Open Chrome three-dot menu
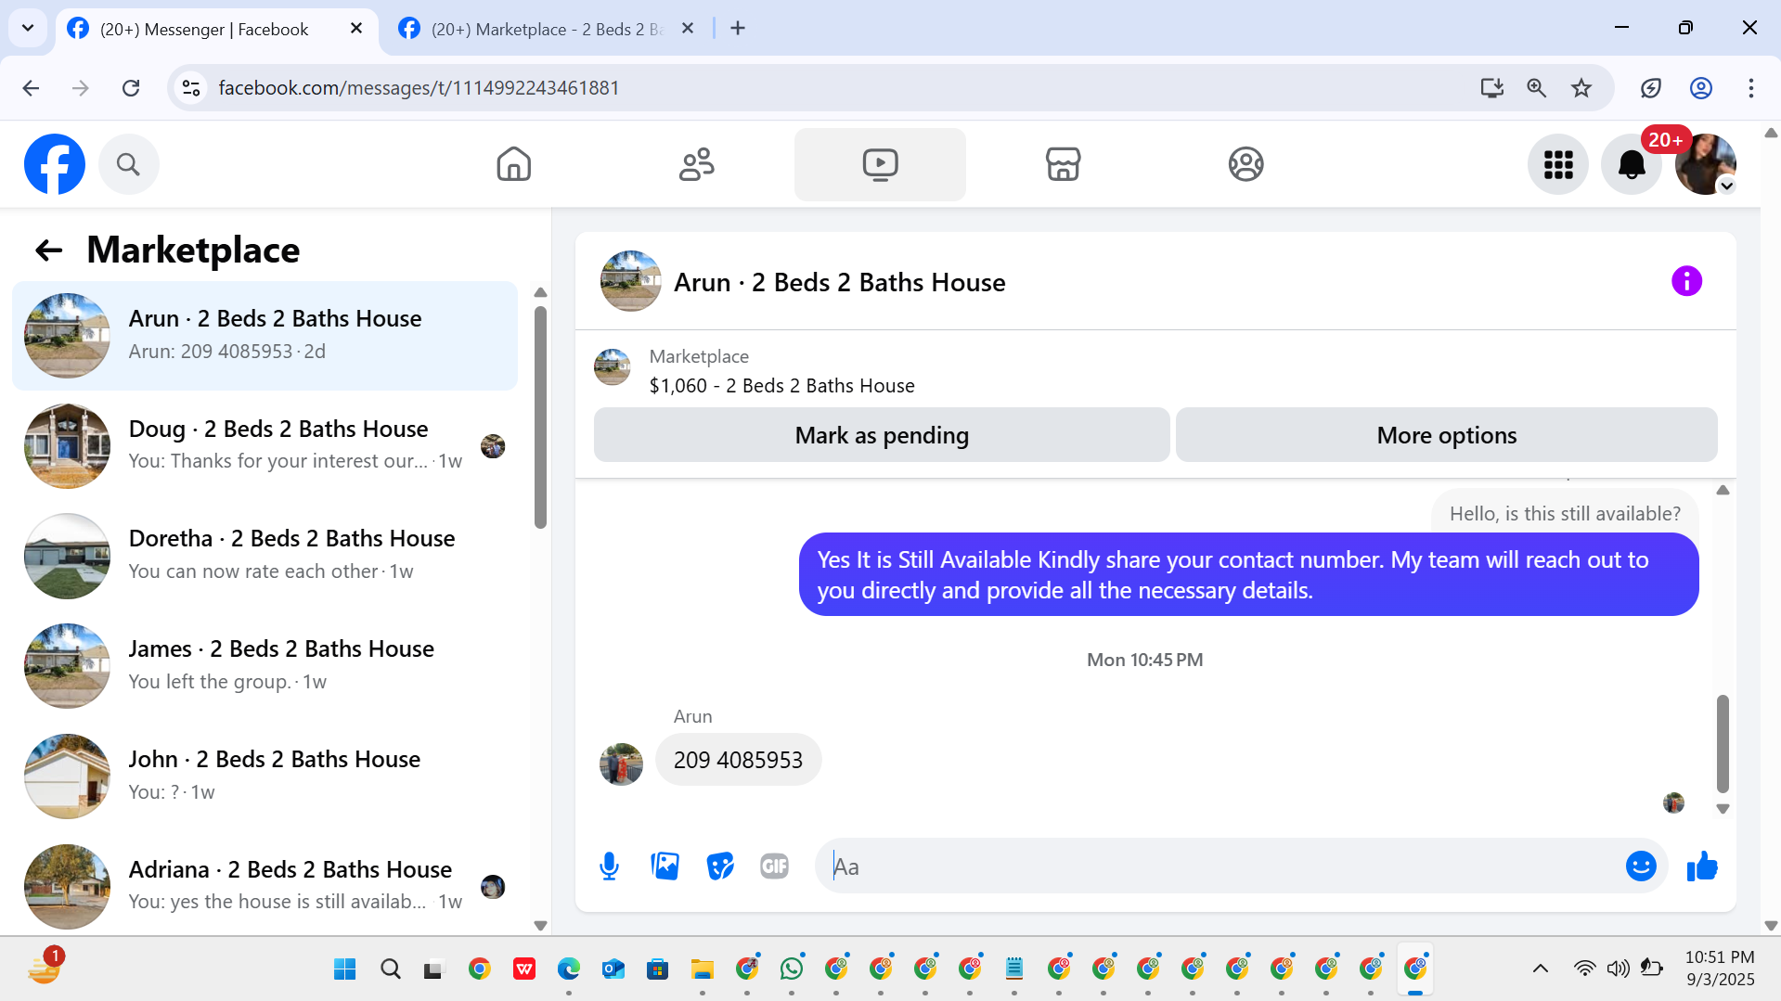This screenshot has height=1001, width=1781. pos(1750,88)
